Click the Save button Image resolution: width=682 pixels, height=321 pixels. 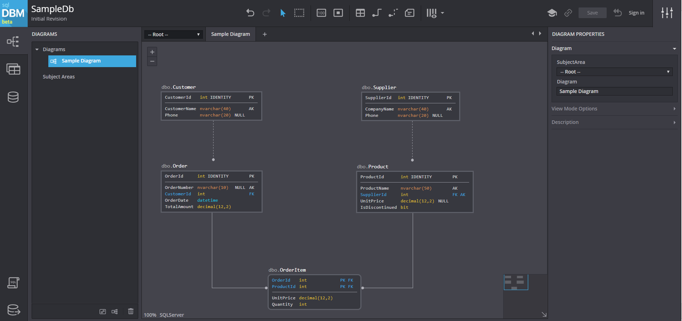coord(592,13)
